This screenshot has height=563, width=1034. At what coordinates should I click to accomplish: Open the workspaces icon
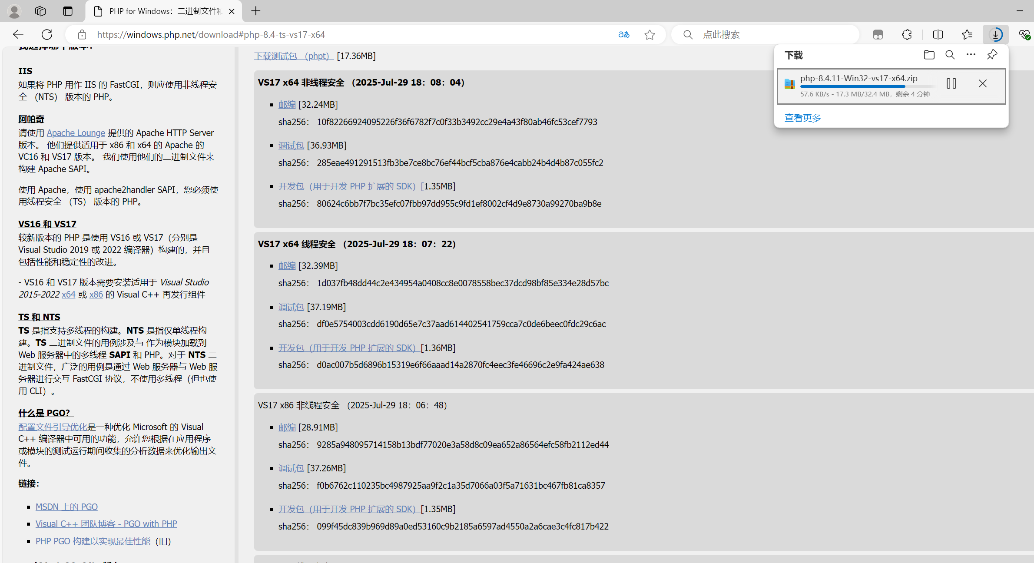click(40, 11)
